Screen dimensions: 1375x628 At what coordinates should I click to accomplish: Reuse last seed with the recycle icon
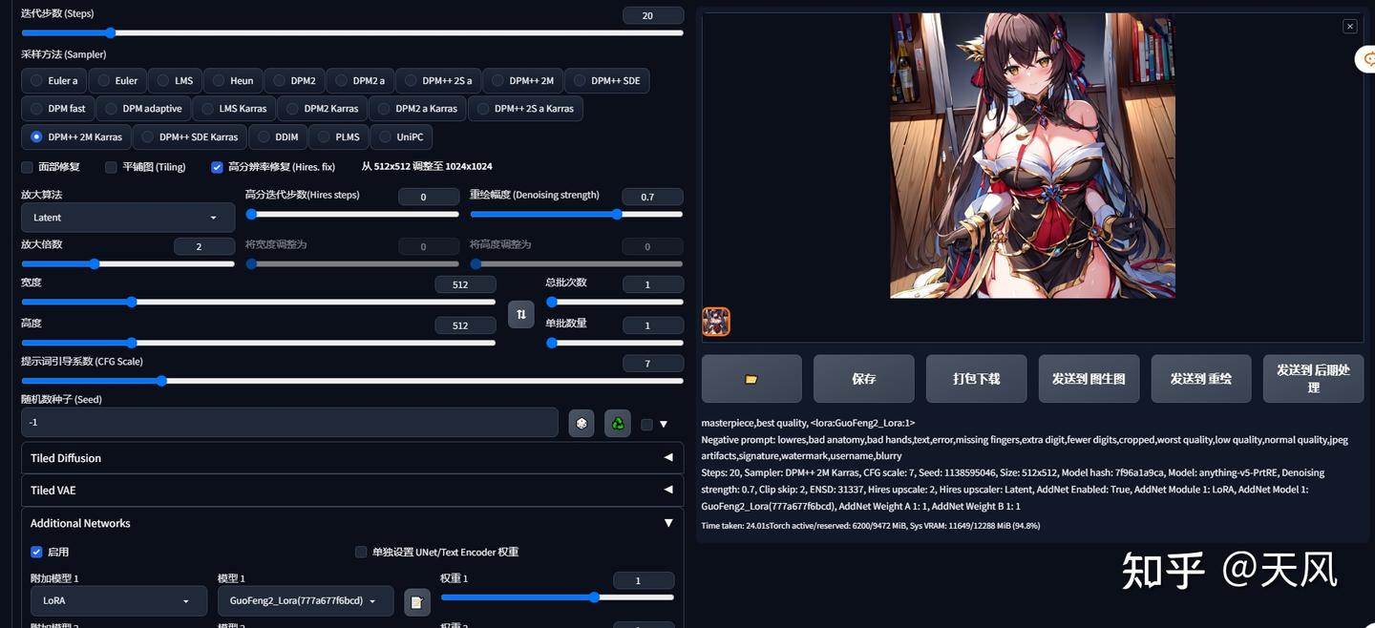tap(618, 423)
